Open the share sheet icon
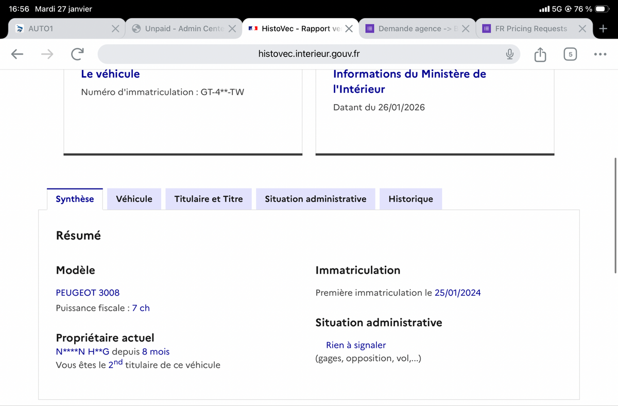Image resolution: width=618 pixels, height=406 pixels. 540,54
